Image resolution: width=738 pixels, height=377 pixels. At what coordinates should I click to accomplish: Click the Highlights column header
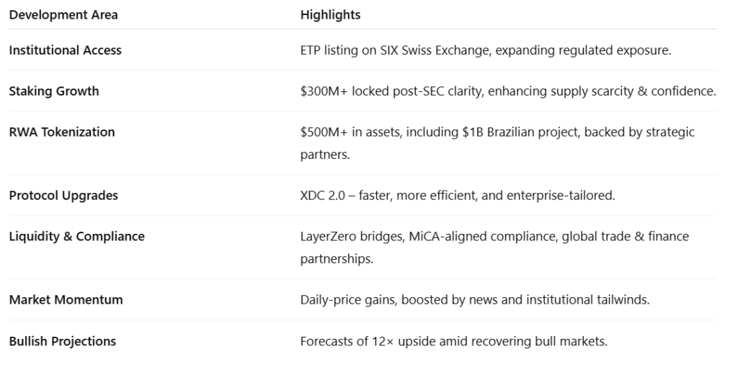[330, 14]
